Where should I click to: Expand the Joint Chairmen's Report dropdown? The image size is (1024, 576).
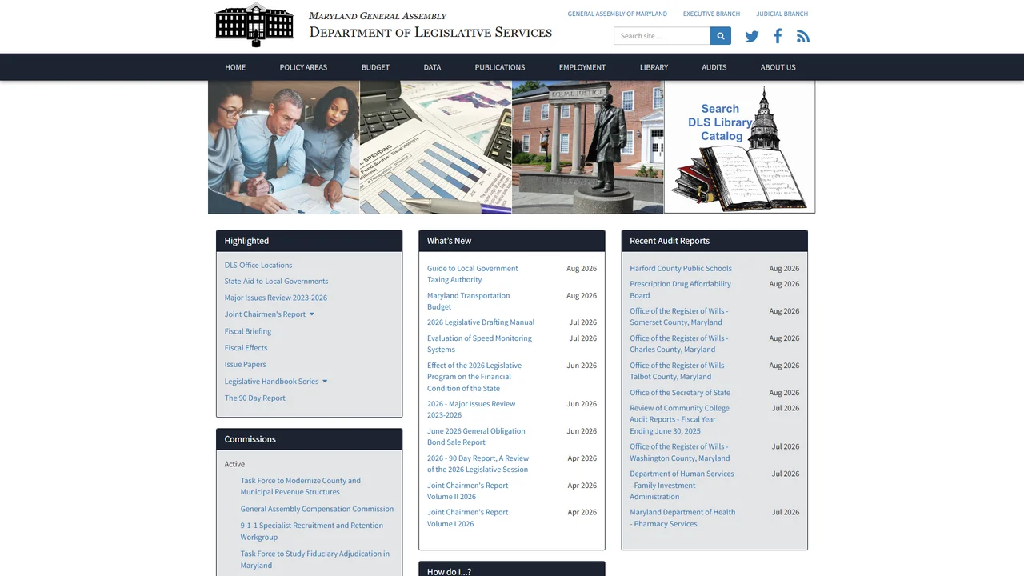(312, 314)
